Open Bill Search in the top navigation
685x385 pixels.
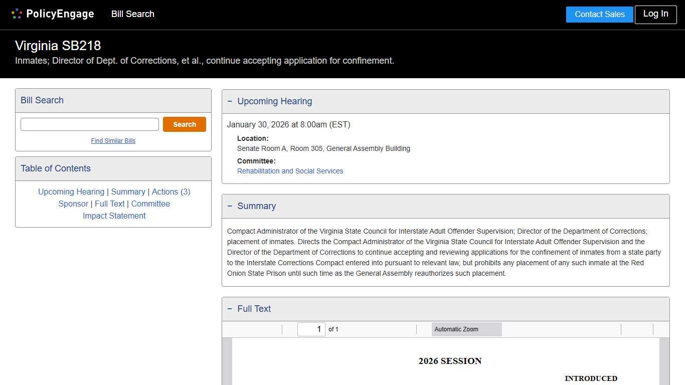pyautogui.click(x=132, y=14)
